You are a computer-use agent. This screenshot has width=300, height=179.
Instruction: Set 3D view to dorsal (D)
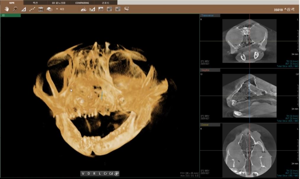[x=88, y=173]
